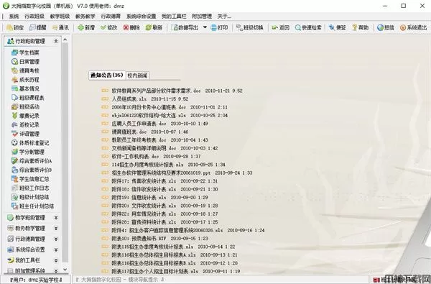Open 评语管理 in the sidebar
Screen dimensions: 431x284
[x=25, y=134]
